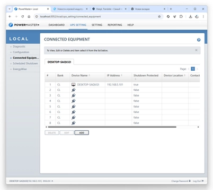Close the PowerMaster+ Local browser tab
This screenshot has width=213, height=190.
coord(48,9)
